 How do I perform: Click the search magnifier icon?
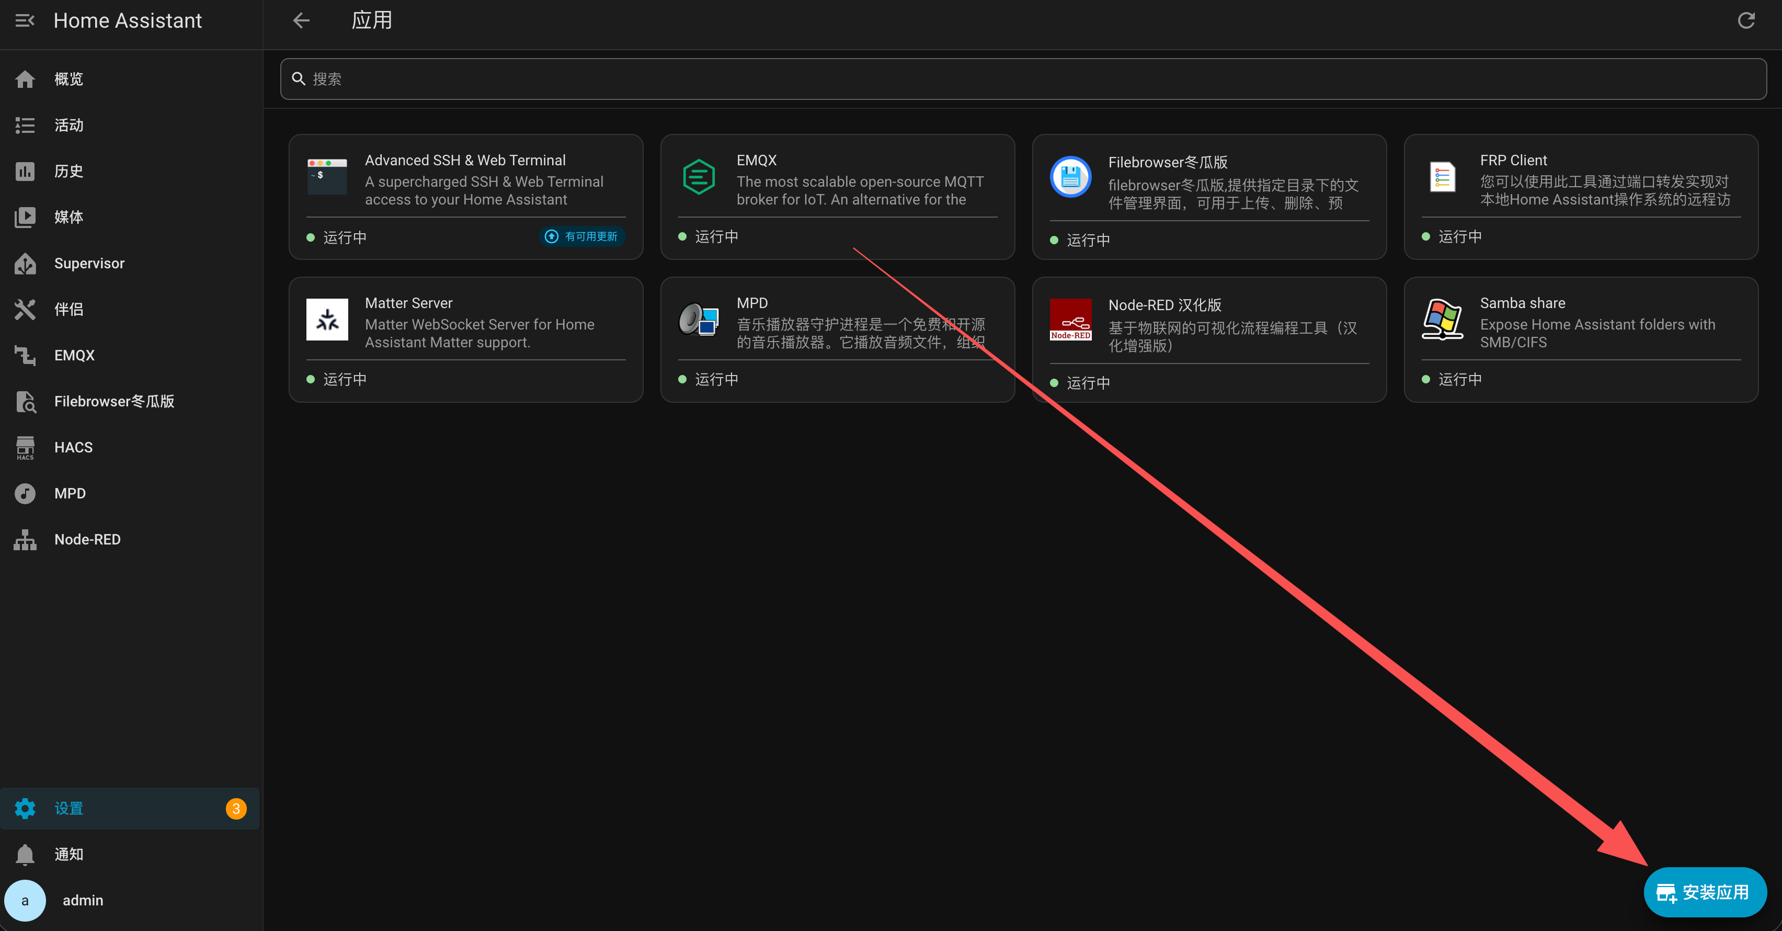(x=299, y=79)
